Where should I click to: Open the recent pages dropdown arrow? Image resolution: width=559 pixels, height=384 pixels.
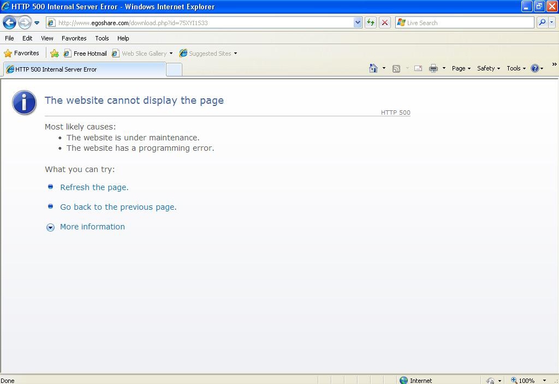tap(37, 23)
